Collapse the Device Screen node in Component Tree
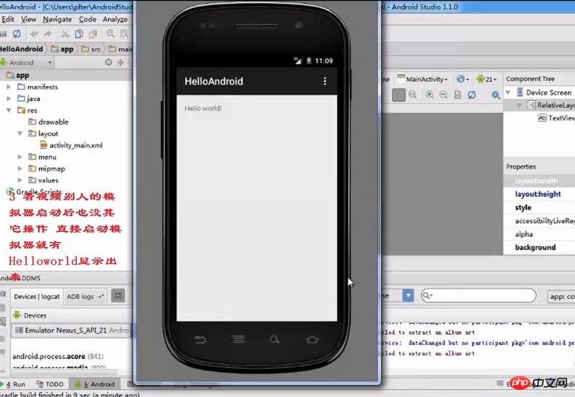 click(x=508, y=93)
